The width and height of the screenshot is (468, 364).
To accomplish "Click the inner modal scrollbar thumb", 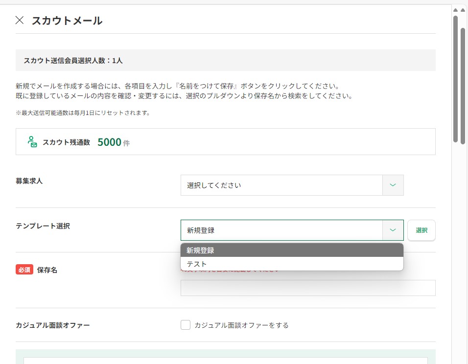I will click(455, 79).
